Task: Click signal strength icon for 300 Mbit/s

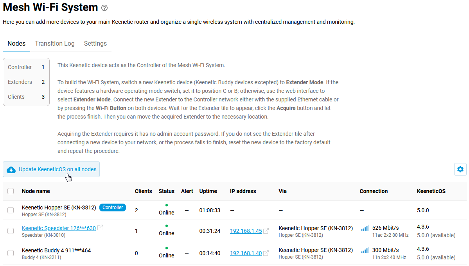Action: pyautogui.click(x=365, y=250)
